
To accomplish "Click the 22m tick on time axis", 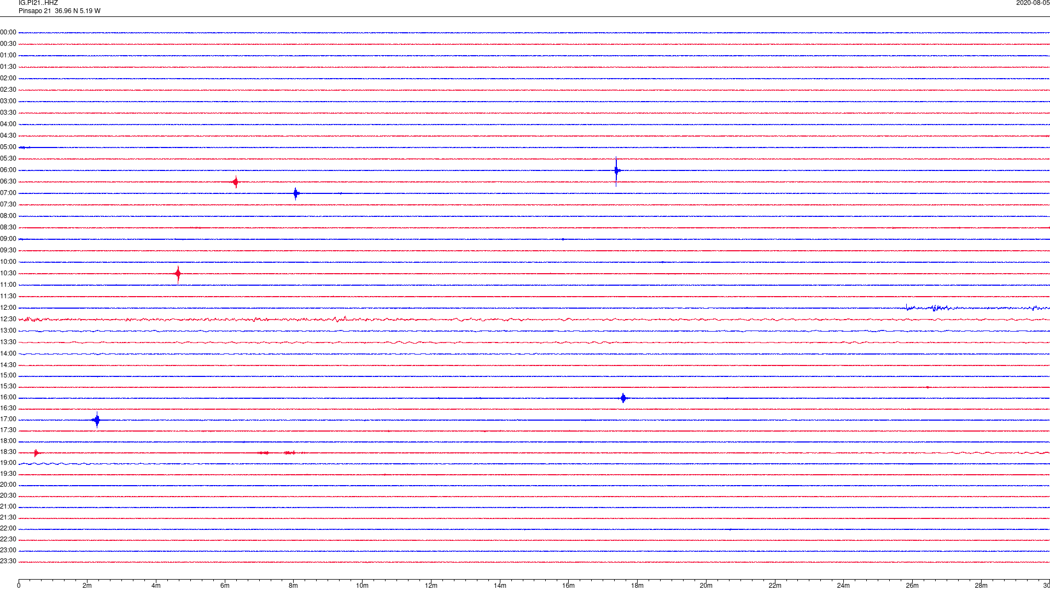I will [775, 585].
